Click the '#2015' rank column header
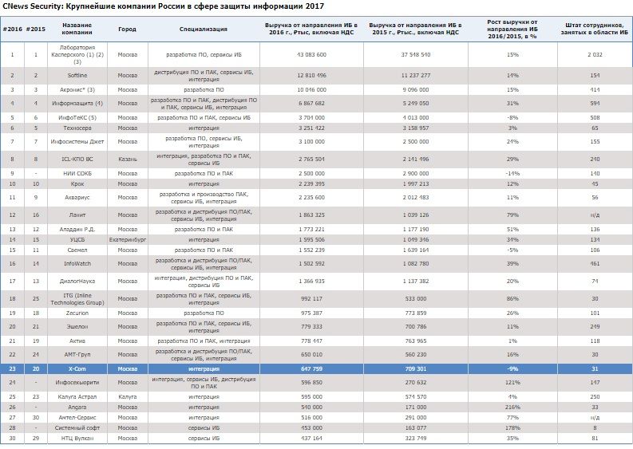The image size is (633, 449). click(36, 29)
